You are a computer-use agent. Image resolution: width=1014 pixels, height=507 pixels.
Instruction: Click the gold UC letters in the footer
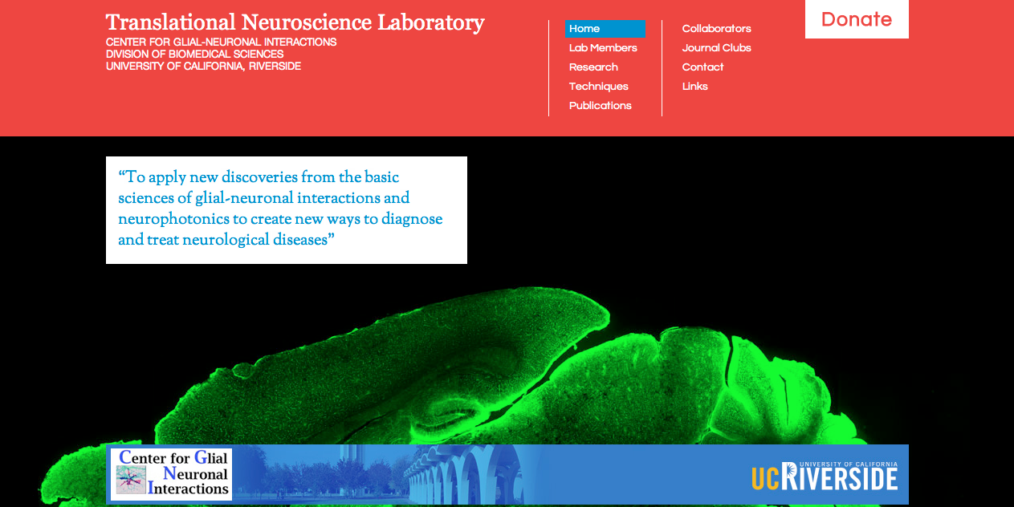pos(767,477)
